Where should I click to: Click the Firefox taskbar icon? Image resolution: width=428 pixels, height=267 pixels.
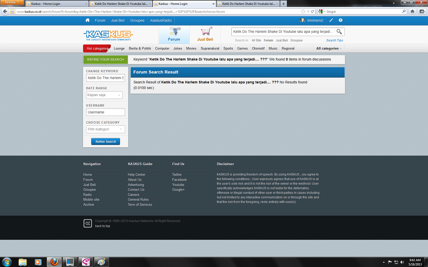(x=54, y=262)
